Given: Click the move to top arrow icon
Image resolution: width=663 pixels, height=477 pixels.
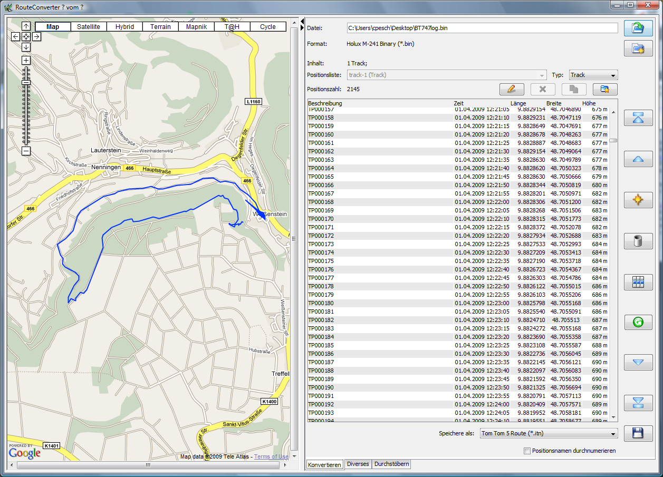Looking at the screenshot, I should click(x=638, y=118).
